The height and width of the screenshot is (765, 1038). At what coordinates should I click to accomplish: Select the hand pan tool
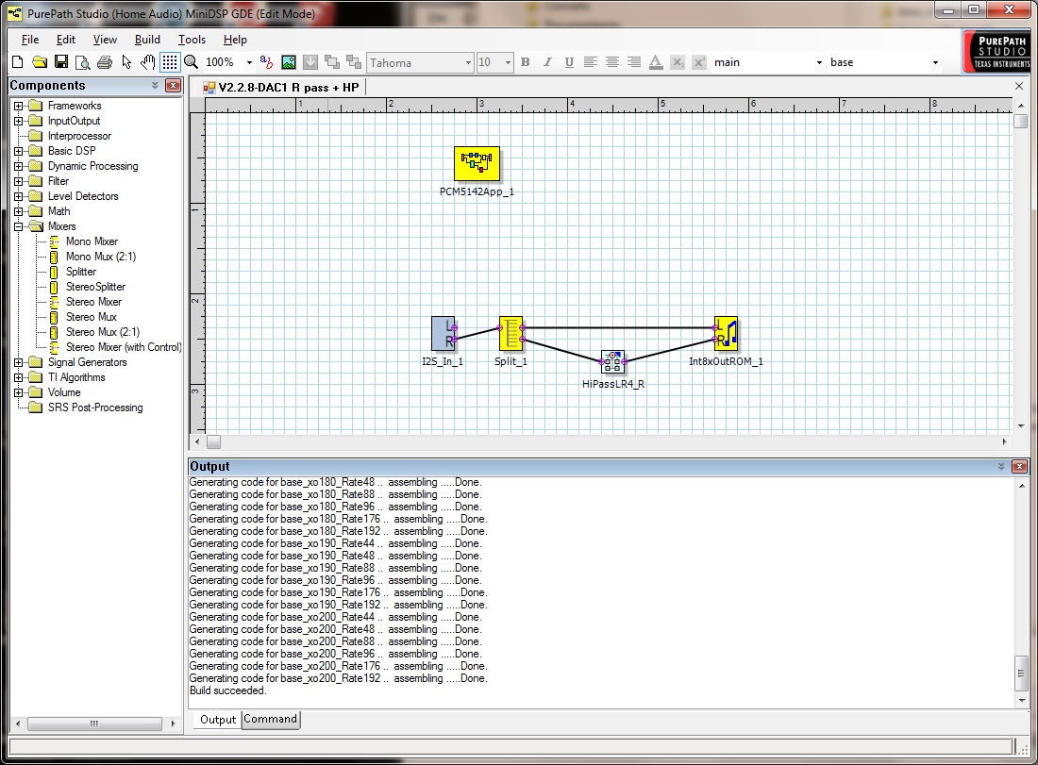[x=147, y=62]
